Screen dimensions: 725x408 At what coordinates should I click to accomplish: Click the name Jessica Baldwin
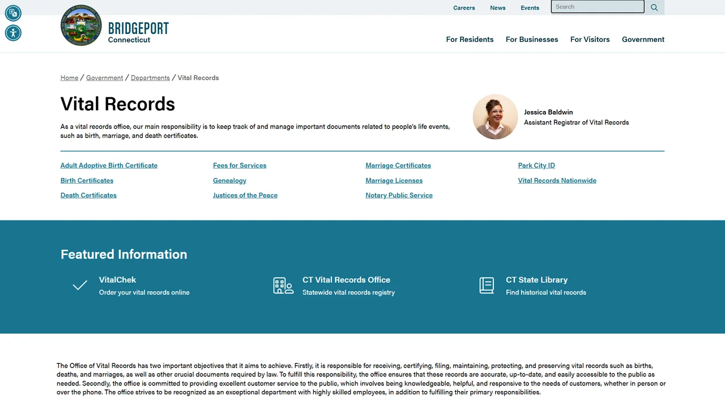click(x=548, y=112)
